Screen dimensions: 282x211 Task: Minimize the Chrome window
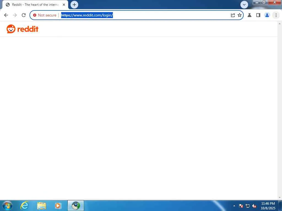tap(257, 2)
